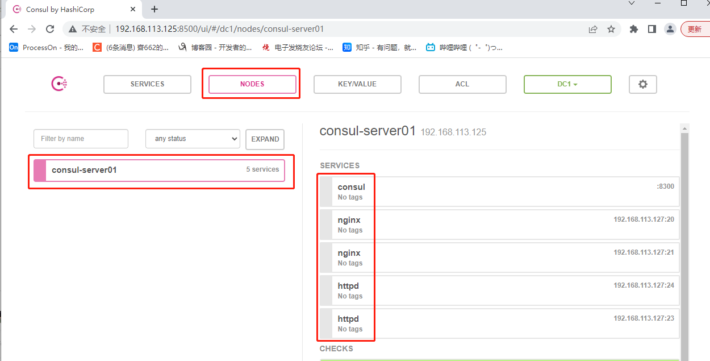Viewport: 710px width, 361px height.
Task: Open the extensions puzzle icon
Action: pos(634,29)
